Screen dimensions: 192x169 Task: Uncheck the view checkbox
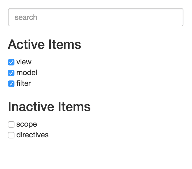point(11,62)
